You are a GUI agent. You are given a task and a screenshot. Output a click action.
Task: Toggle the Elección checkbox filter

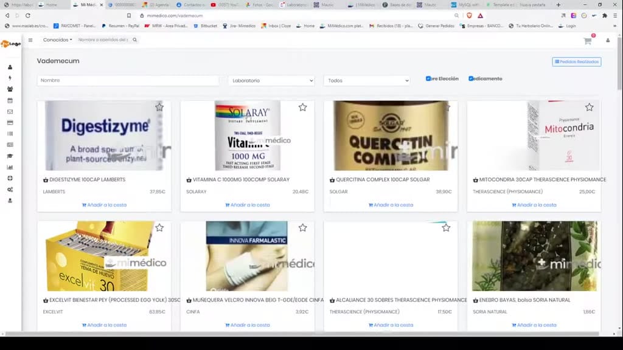click(428, 78)
